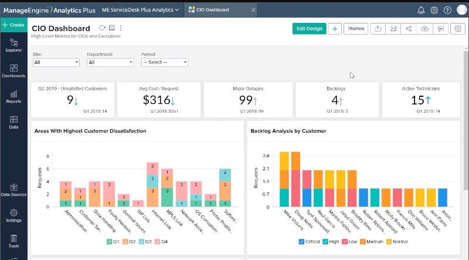Open Reports in the sidebar

(13, 97)
